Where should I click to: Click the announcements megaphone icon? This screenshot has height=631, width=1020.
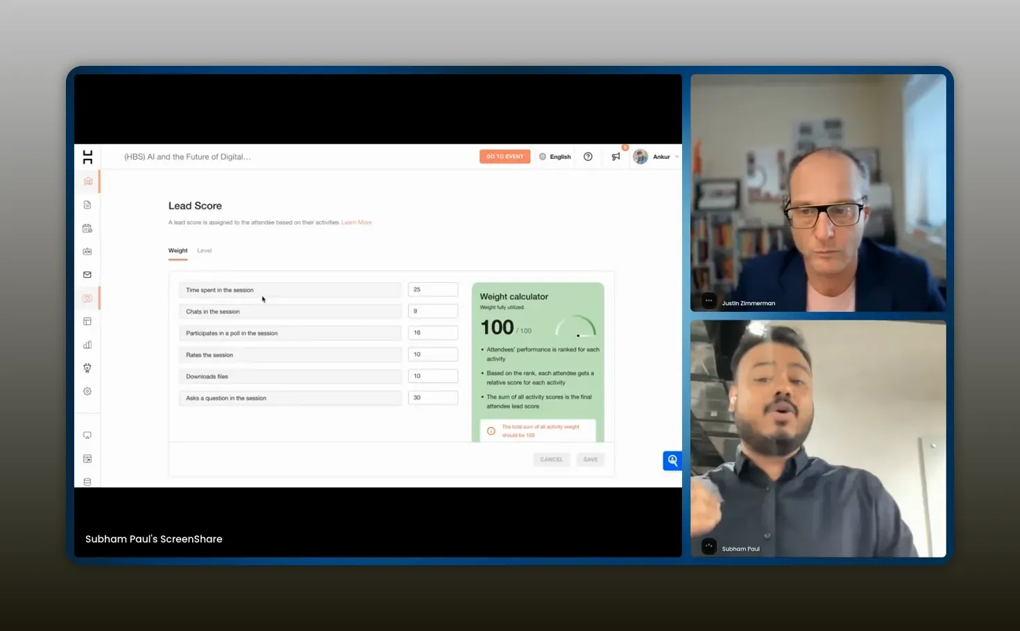615,156
